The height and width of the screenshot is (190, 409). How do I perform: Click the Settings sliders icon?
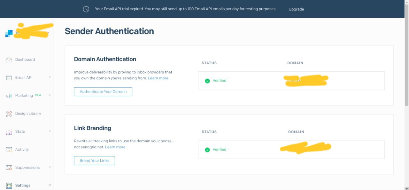pyautogui.click(x=9, y=186)
